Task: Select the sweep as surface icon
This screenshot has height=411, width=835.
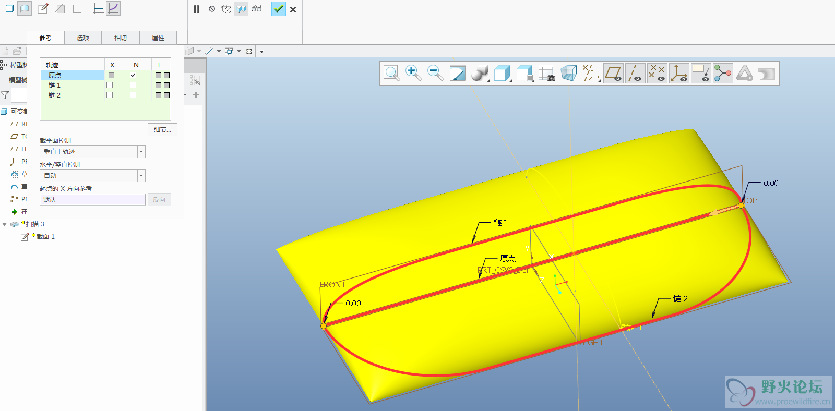Action: [25, 8]
